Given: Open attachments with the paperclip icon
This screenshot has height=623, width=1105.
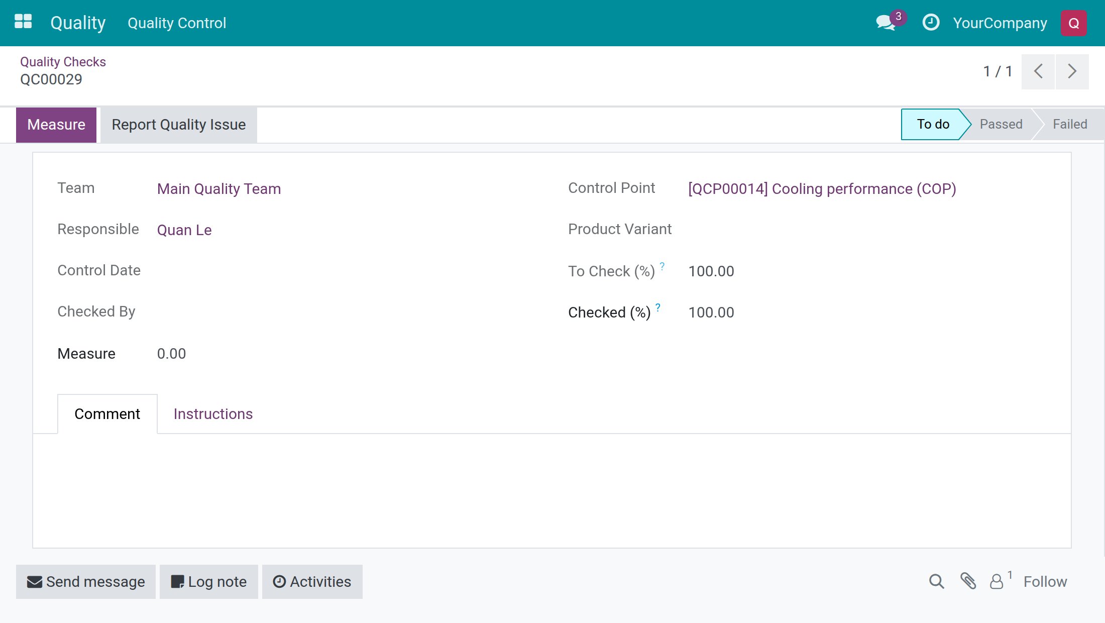Looking at the screenshot, I should coord(968,581).
